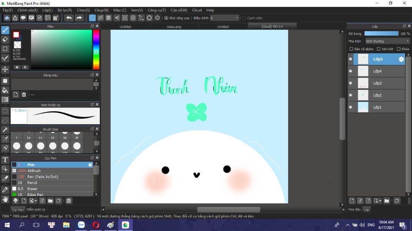Enable the crisscross grid snap guide
This screenshot has width=412, height=231.
click(x=109, y=18)
